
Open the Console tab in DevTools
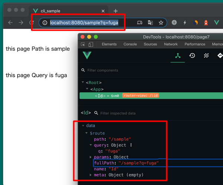pos(130,44)
